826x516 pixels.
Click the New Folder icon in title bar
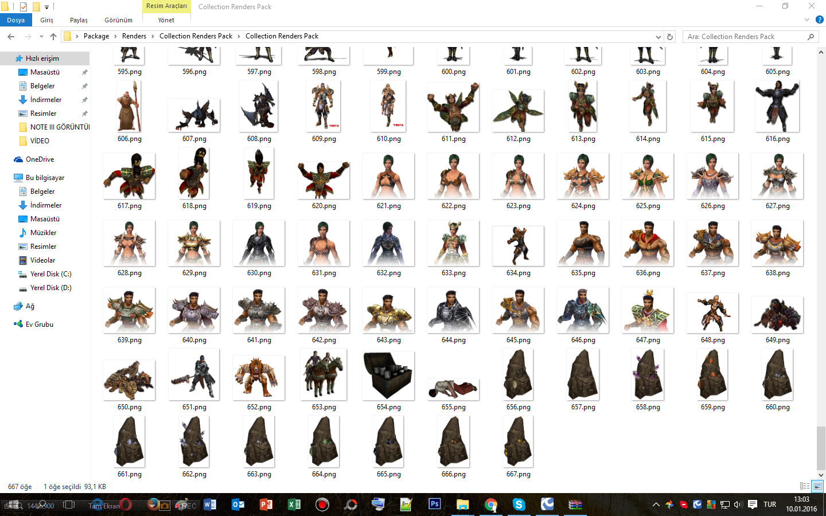[36, 7]
